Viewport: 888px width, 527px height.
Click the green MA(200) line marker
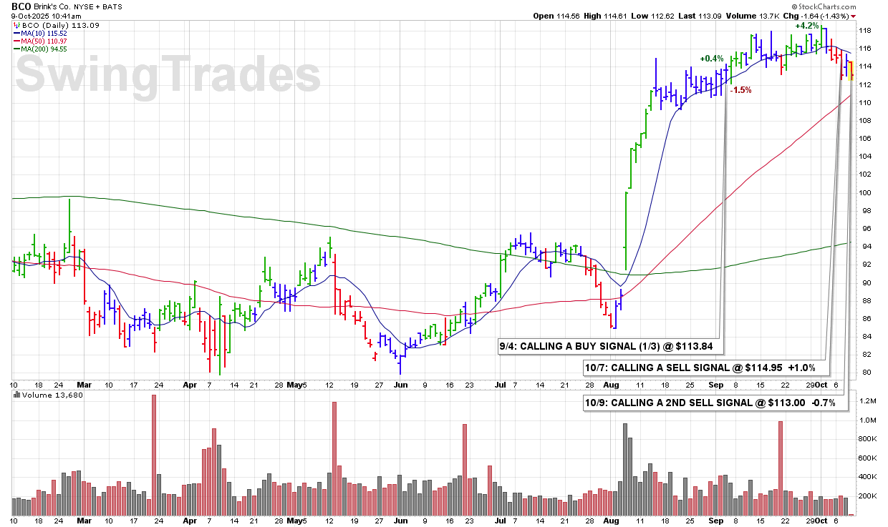click(x=18, y=49)
